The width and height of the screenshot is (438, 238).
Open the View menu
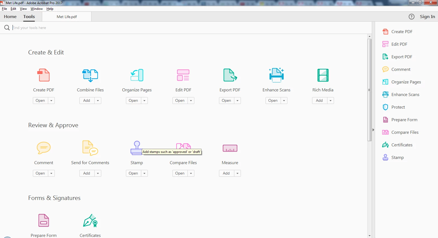point(23,9)
